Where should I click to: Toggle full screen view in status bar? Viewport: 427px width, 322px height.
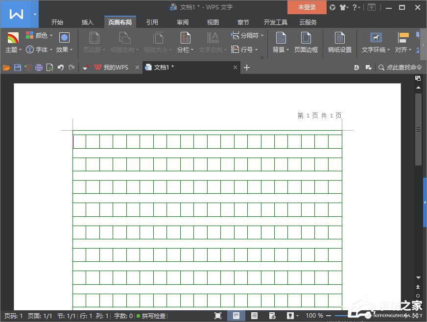(219, 316)
